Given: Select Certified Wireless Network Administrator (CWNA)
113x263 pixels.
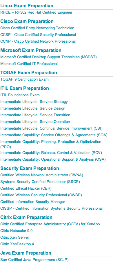Looking at the screenshot, I should [42, 175].
